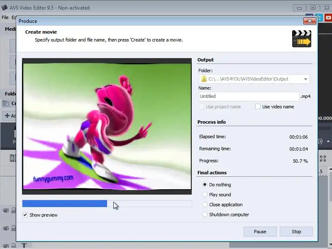Select the Play sound final action
Screen dimensions: 332x249
pyautogui.click(x=205, y=194)
